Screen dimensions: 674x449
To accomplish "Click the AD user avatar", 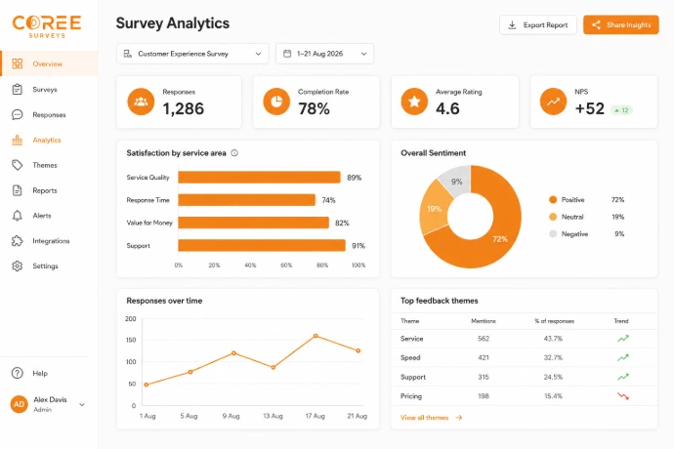I will coord(19,404).
